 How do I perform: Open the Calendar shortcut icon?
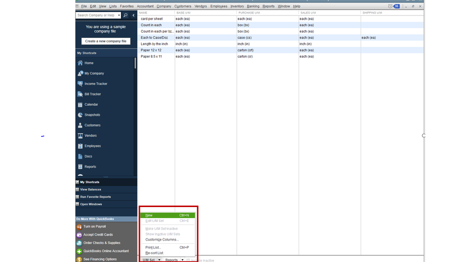80,104
